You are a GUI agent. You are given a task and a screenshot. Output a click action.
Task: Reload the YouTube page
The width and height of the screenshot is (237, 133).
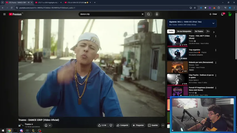[11, 8]
